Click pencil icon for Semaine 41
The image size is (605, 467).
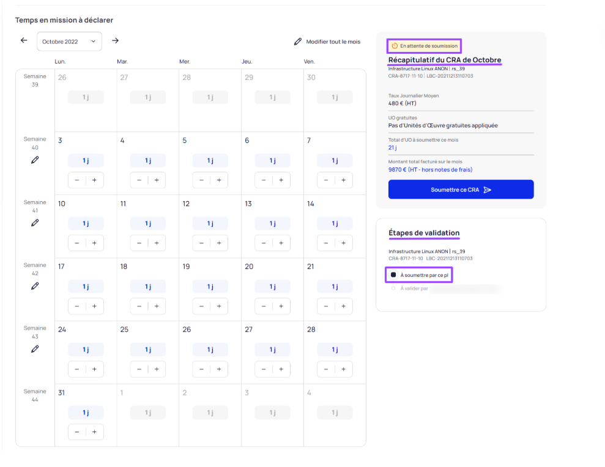click(35, 223)
